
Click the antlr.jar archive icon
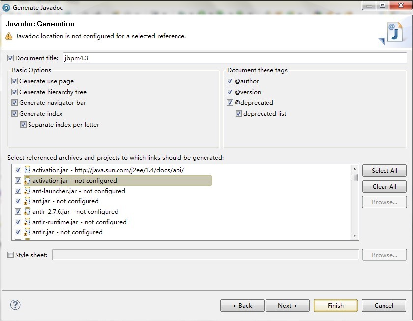28,232
